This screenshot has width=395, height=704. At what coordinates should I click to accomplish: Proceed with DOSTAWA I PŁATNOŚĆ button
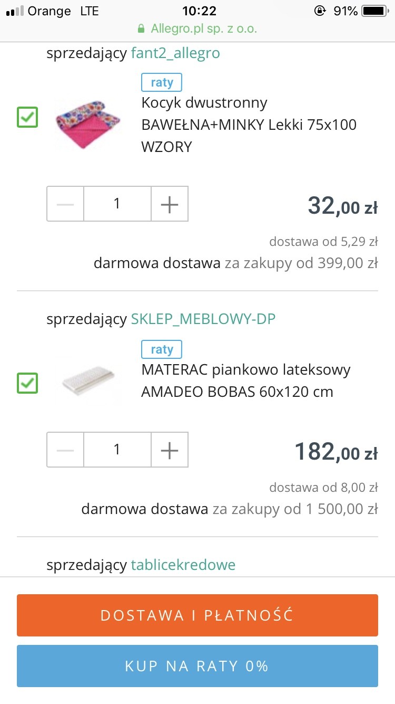pos(197,615)
